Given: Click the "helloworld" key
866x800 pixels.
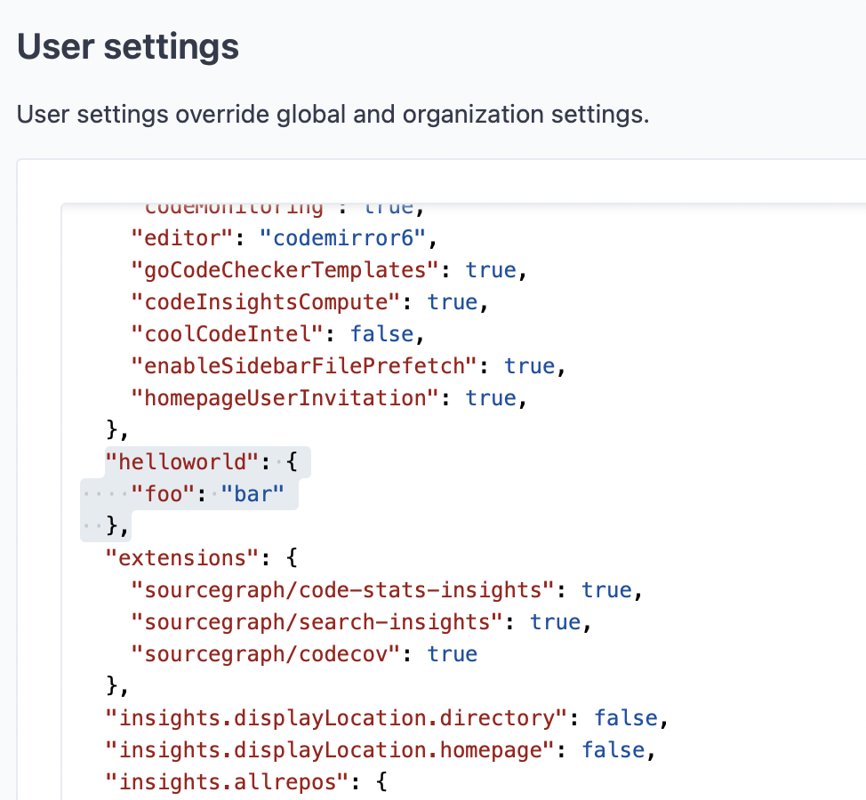Looking at the screenshot, I should pyautogui.click(x=182, y=462).
